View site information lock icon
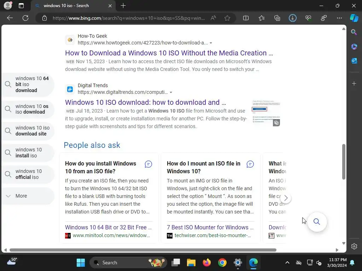This screenshot has height=271, width=362. point(45,18)
